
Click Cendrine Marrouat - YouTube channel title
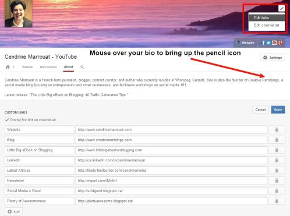[x=41, y=56]
